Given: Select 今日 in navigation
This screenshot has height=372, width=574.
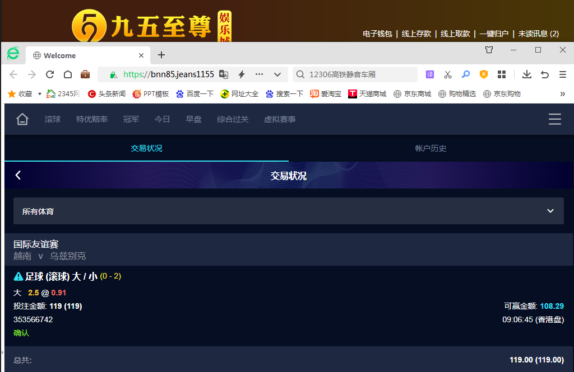Looking at the screenshot, I should point(162,119).
